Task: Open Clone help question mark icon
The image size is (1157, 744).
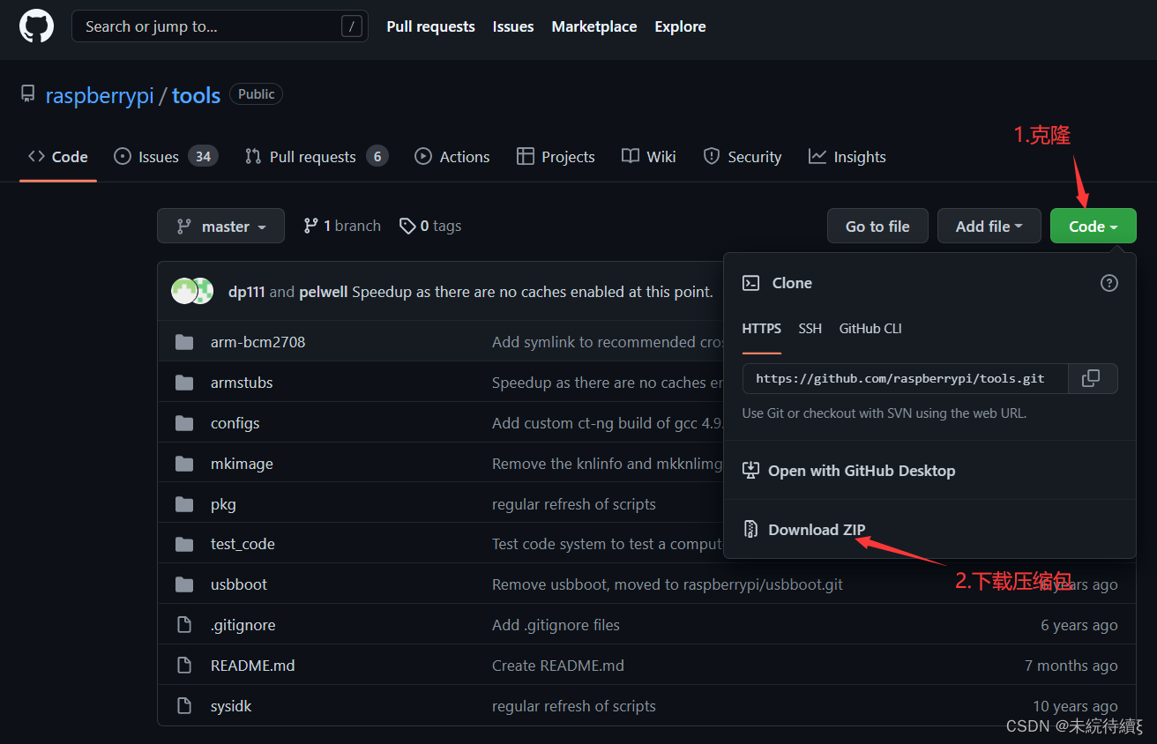Action: pos(1109,283)
